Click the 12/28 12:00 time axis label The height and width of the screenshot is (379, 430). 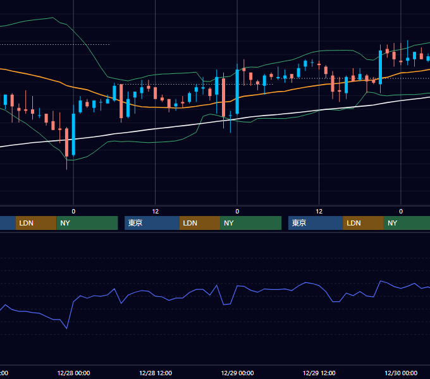(x=156, y=373)
